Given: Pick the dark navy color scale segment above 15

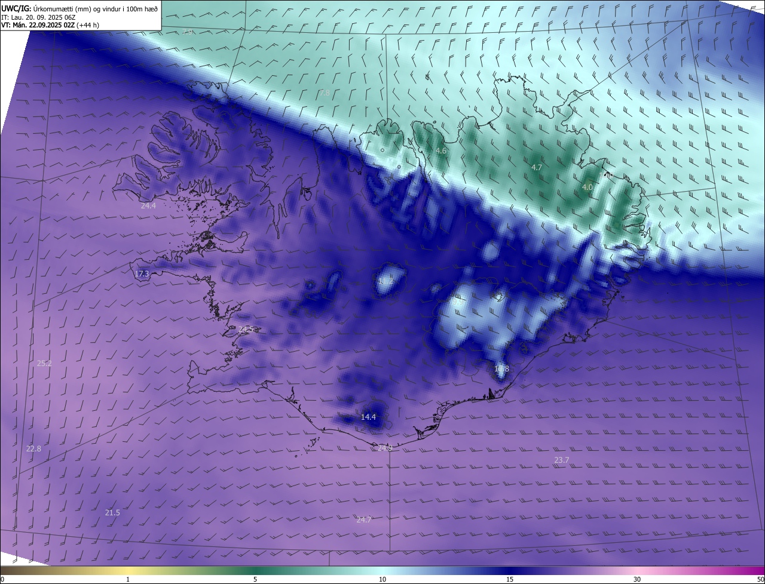Looking at the screenshot, I should pyautogui.click(x=510, y=570).
